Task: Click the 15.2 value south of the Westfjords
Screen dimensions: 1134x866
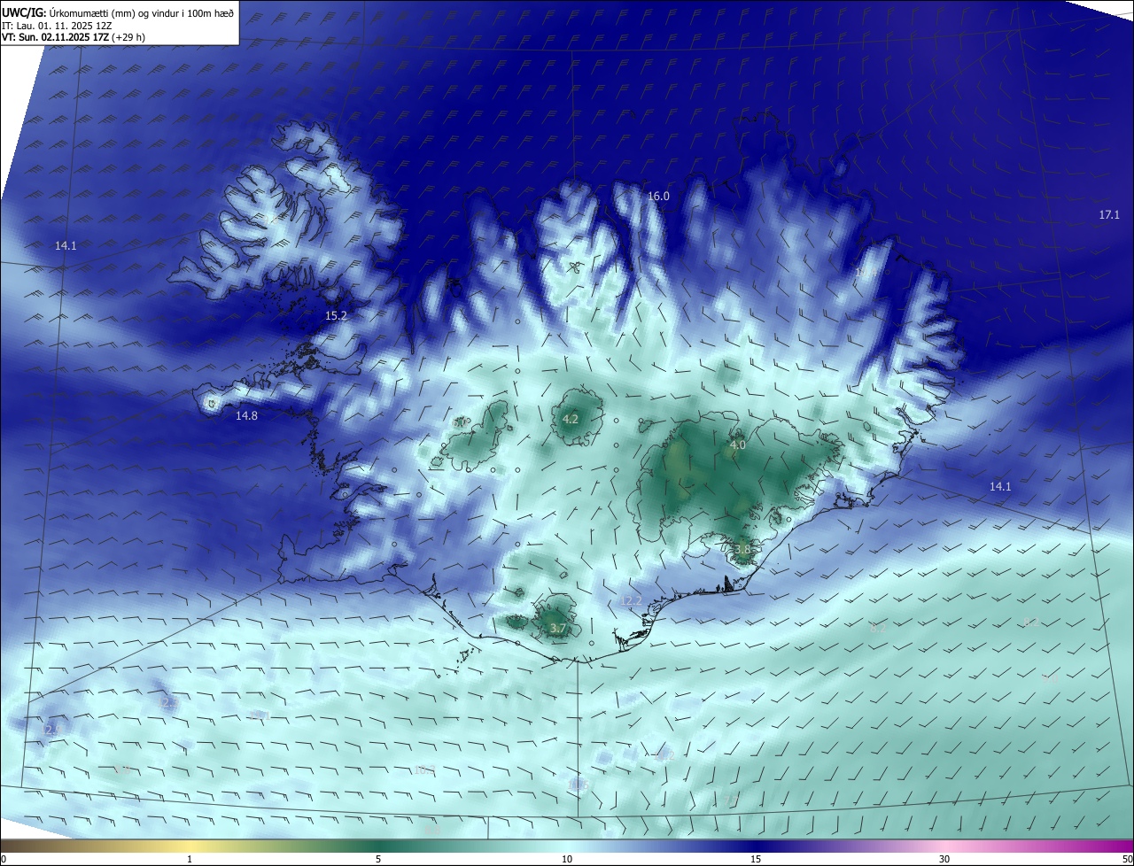Action: coord(336,316)
